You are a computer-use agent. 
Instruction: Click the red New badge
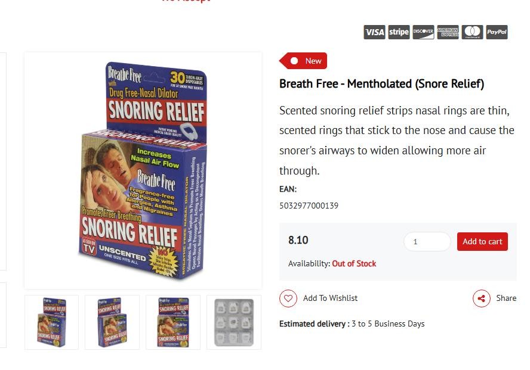[304, 61]
